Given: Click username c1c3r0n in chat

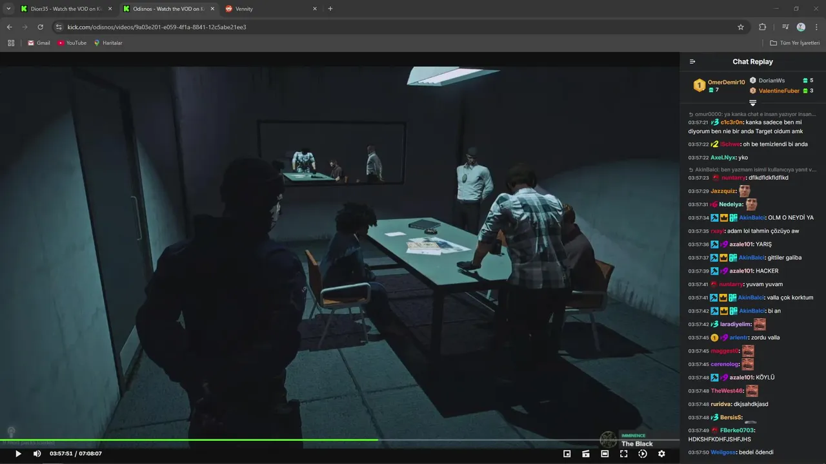Looking at the screenshot, I should (x=732, y=122).
